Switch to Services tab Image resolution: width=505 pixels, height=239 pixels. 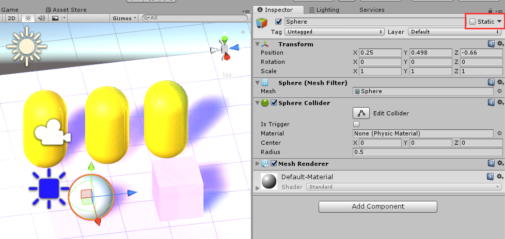(x=372, y=10)
